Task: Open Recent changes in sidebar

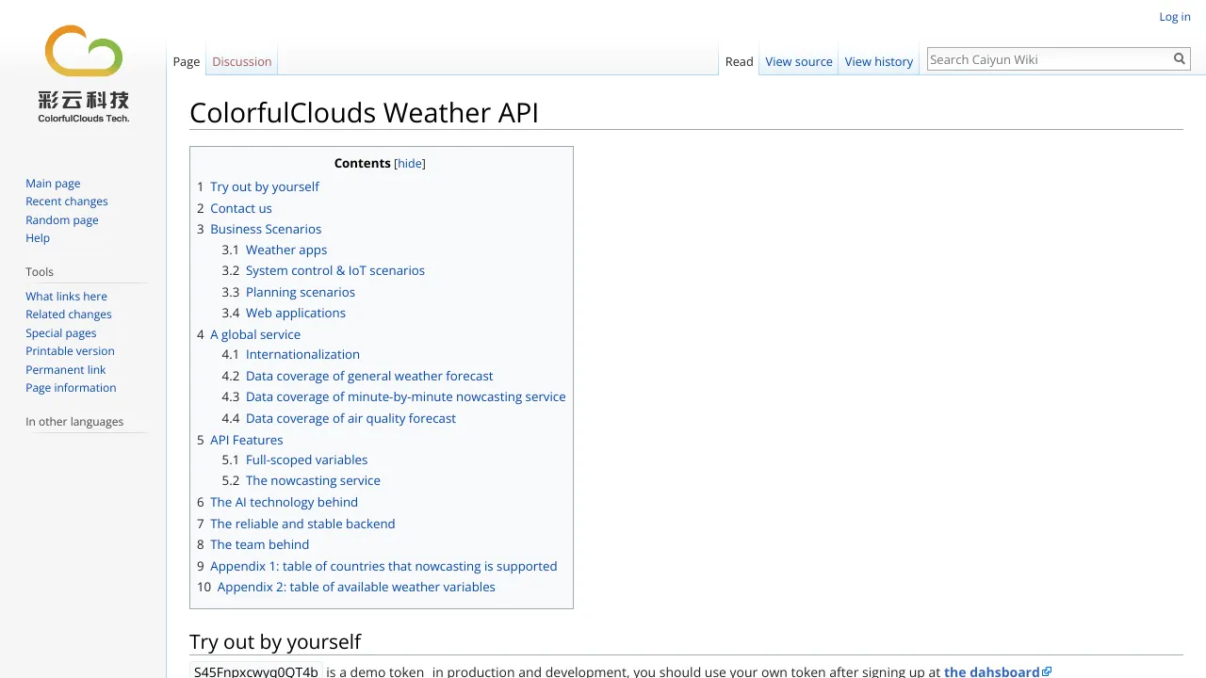Action: [67, 202]
